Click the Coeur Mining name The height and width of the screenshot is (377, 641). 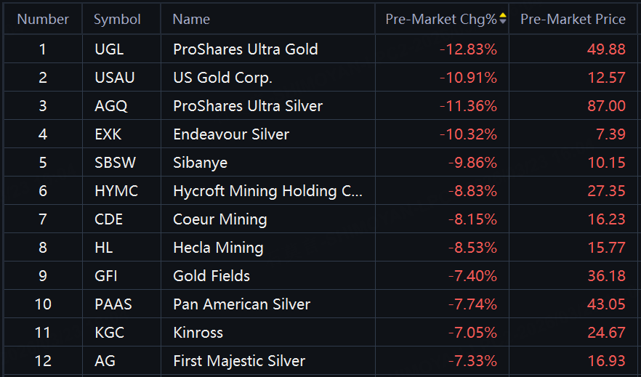pyautogui.click(x=219, y=219)
